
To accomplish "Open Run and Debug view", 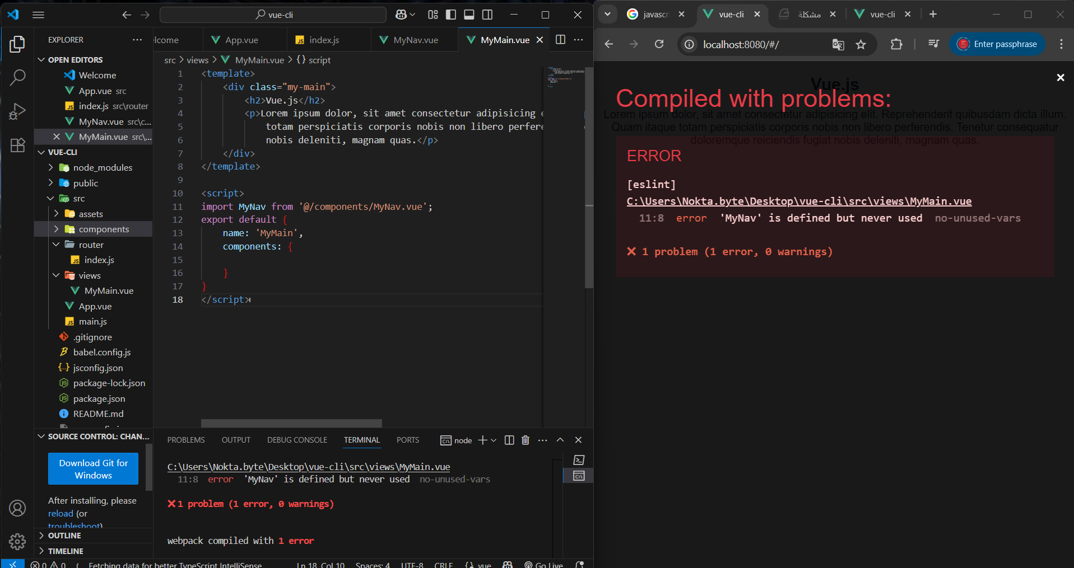I will 17,111.
